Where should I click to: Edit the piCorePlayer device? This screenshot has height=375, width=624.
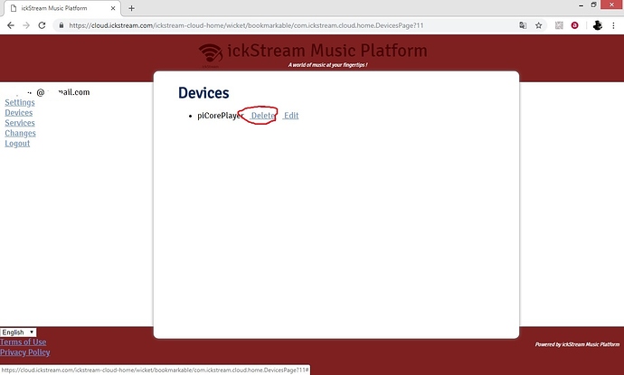point(291,116)
